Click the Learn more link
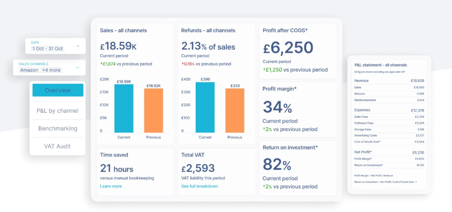The height and width of the screenshot is (212, 452). [111, 186]
